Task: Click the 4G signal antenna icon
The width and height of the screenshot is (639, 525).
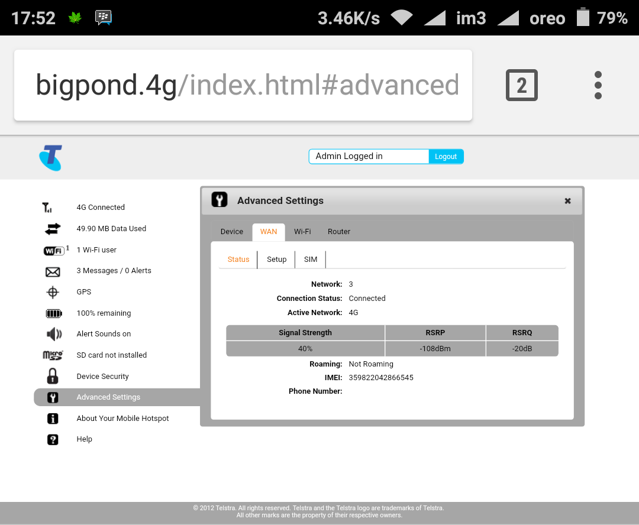Action: pyautogui.click(x=47, y=208)
